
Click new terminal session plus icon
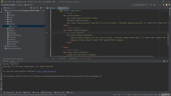click(18, 61)
